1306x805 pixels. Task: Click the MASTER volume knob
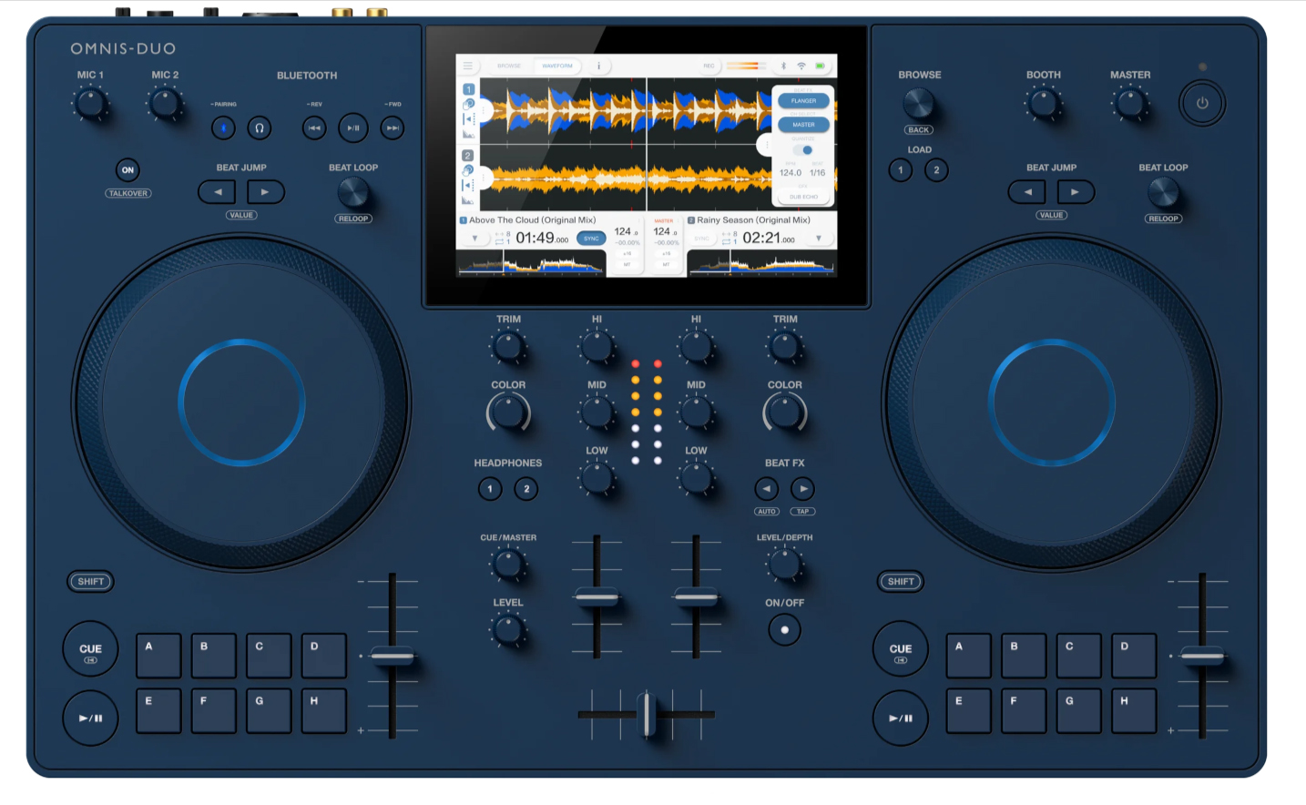(x=1130, y=103)
